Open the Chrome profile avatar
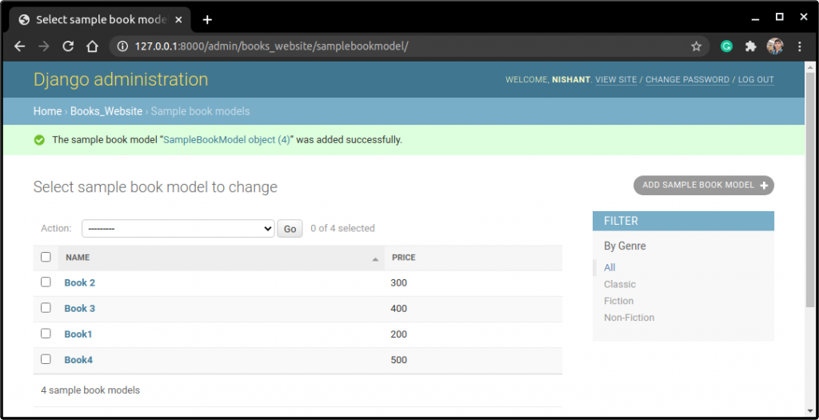 tap(774, 46)
